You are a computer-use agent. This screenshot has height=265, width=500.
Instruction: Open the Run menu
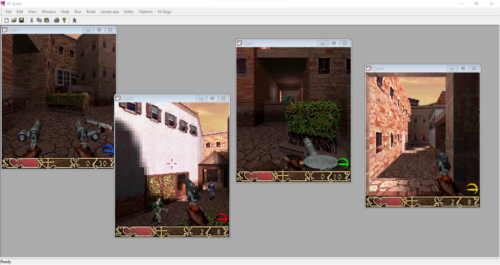pos(78,12)
